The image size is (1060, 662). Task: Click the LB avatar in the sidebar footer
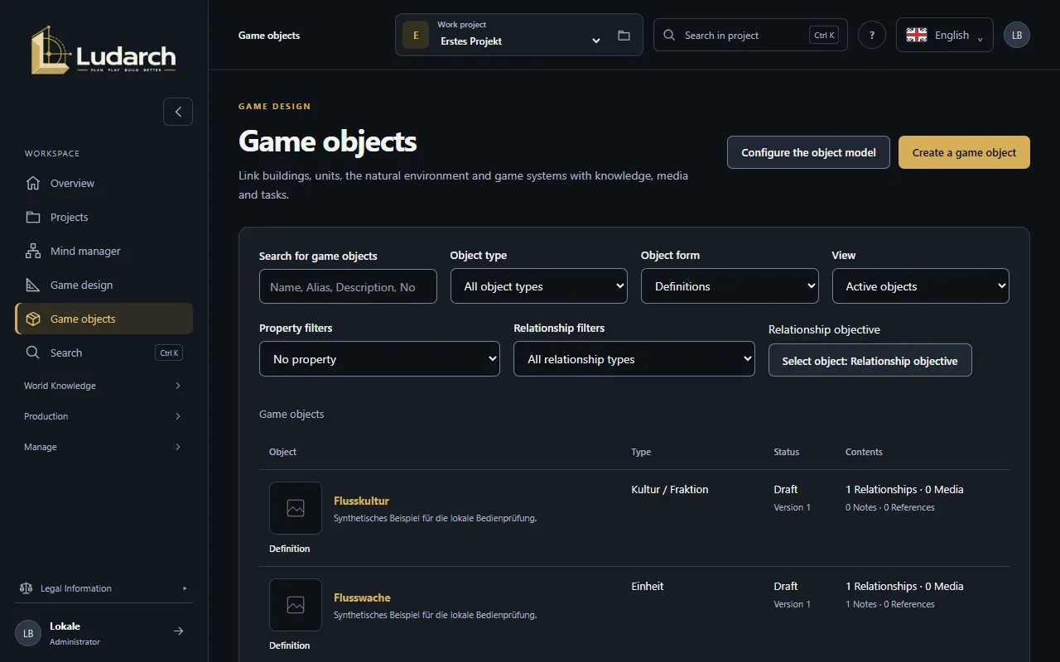[x=28, y=633]
